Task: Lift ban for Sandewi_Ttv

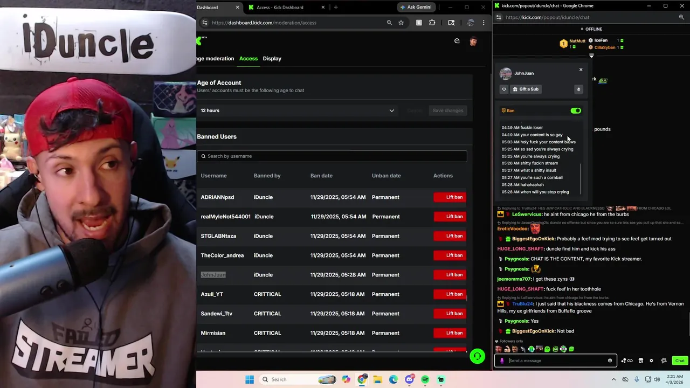Action: (x=450, y=314)
